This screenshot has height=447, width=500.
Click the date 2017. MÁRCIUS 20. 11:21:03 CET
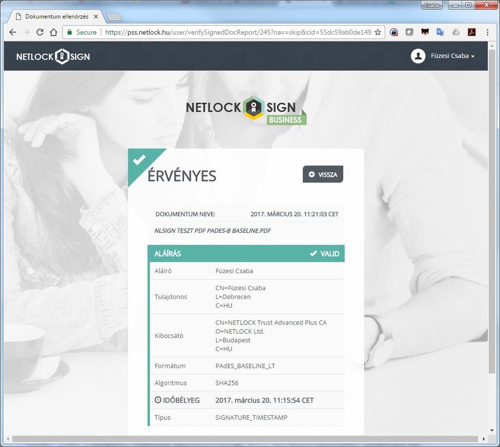pyautogui.click(x=294, y=214)
